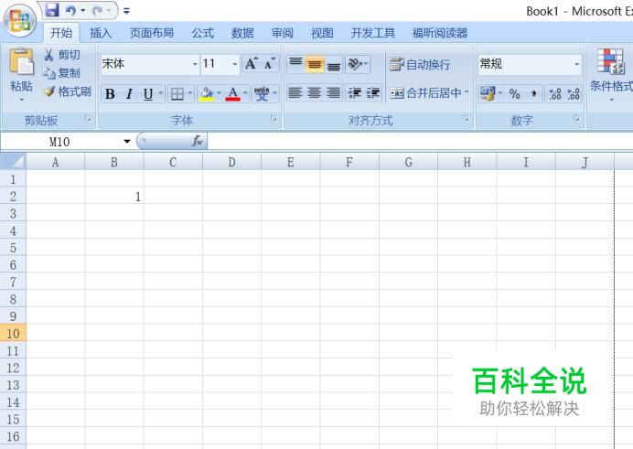Decrease the cell indent

pos(355,93)
